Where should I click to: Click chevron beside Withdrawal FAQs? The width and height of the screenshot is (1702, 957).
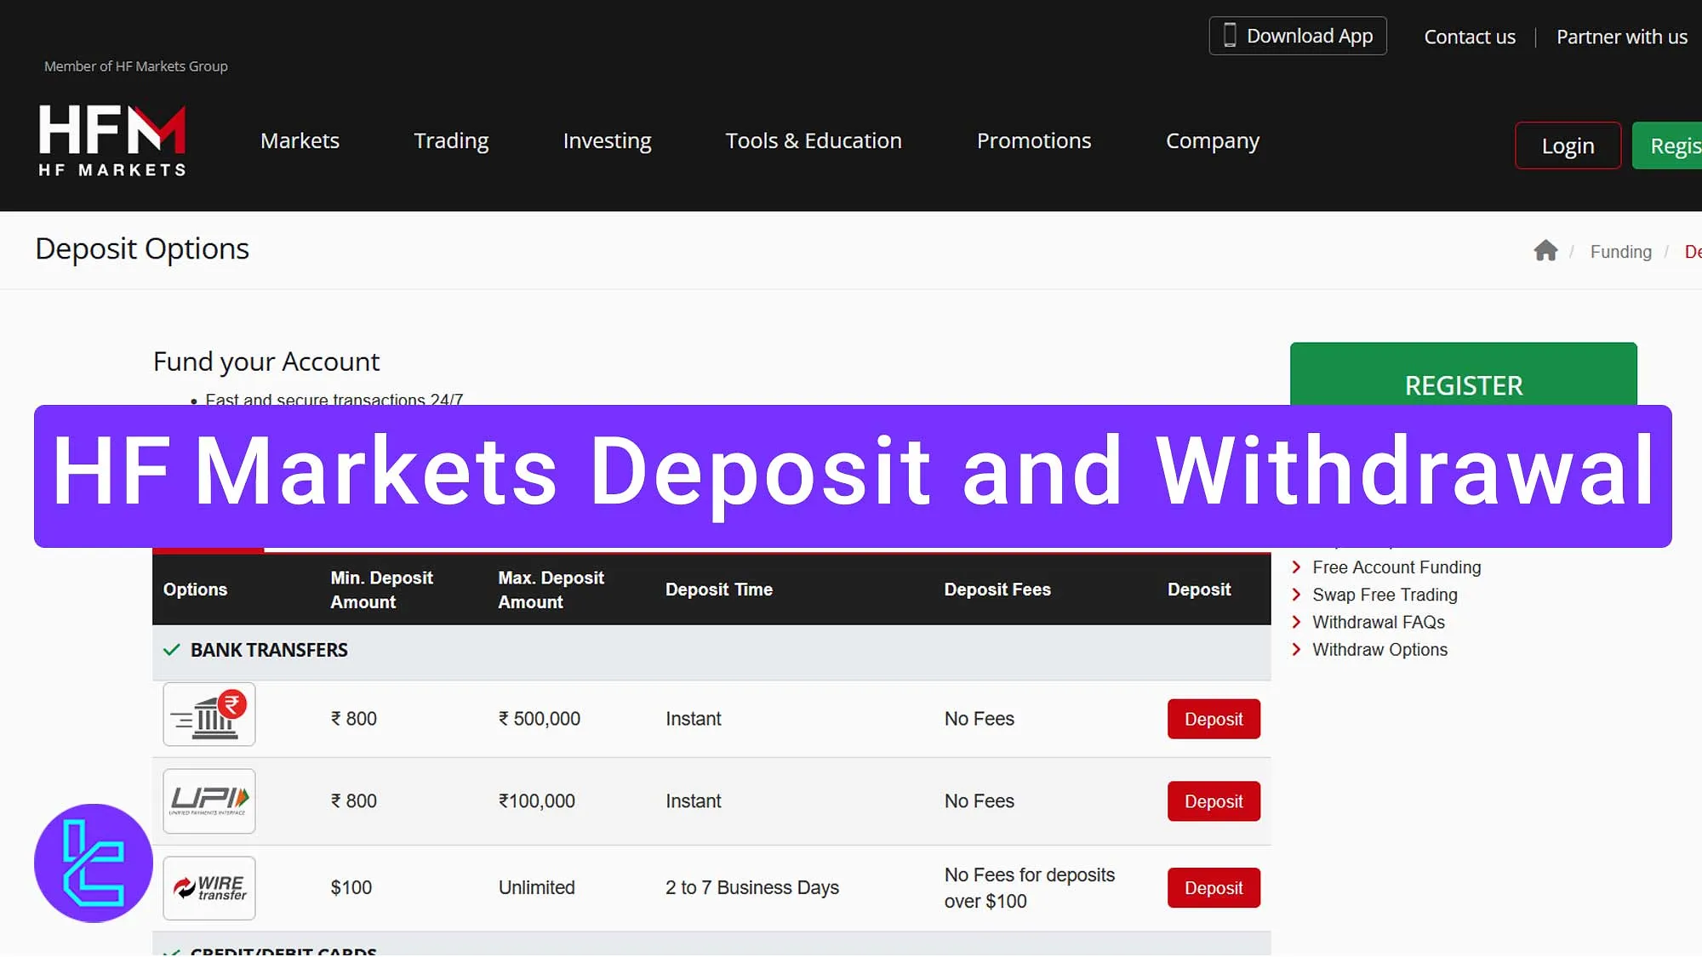click(x=1296, y=622)
